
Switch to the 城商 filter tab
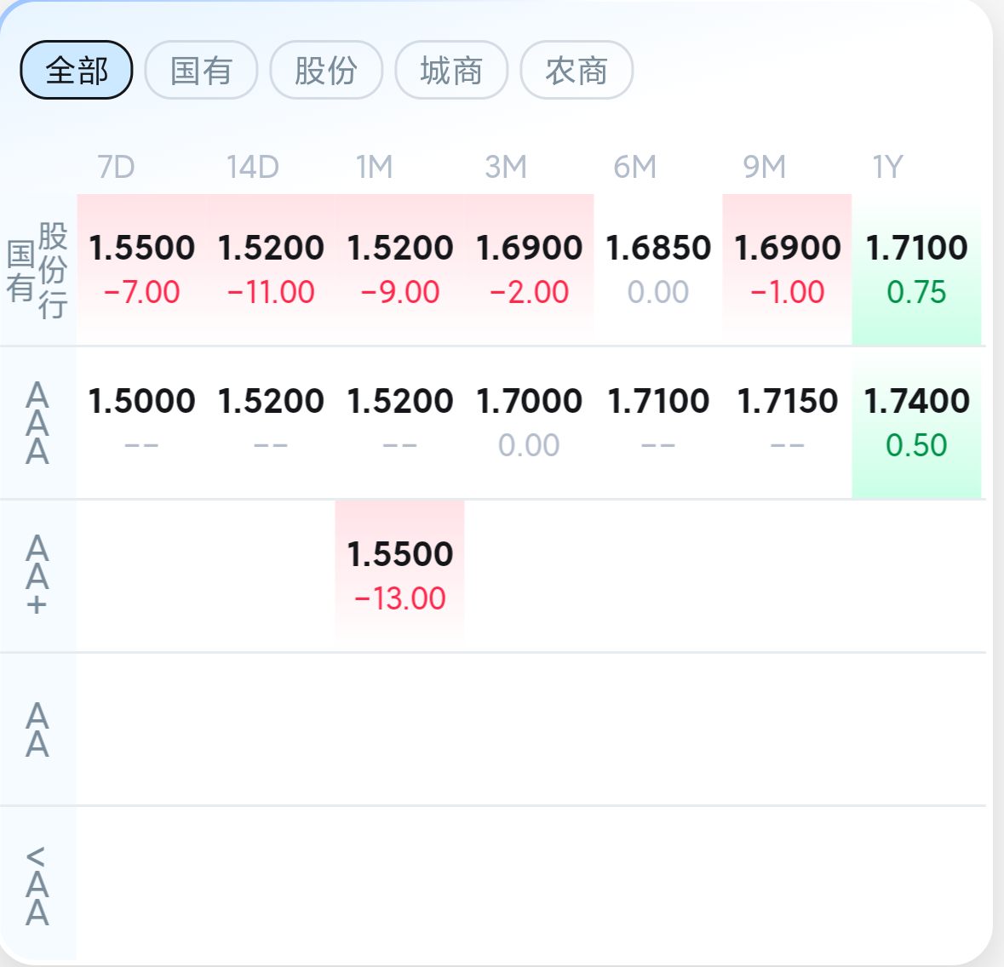pyautogui.click(x=451, y=70)
